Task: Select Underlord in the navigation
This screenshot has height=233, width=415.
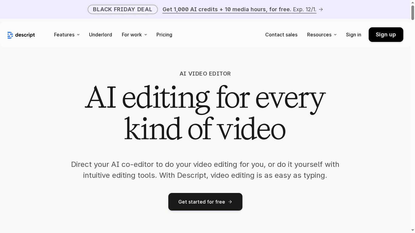Action: coord(101,35)
